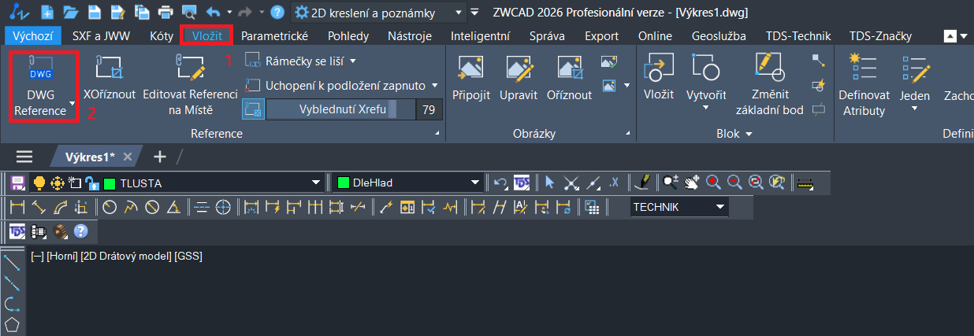
Task: Click the angular dimension triangle icon
Action: [x=173, y=207]
